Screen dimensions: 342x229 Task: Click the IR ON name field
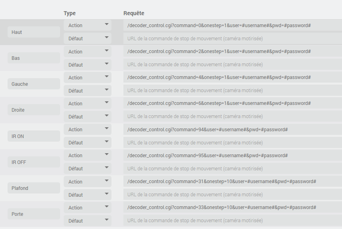(x=34, y=136)
